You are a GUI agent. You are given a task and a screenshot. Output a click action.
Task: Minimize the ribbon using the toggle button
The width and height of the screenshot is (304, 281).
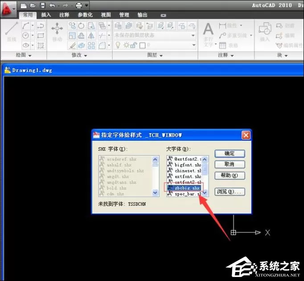[x=163, y=15]
